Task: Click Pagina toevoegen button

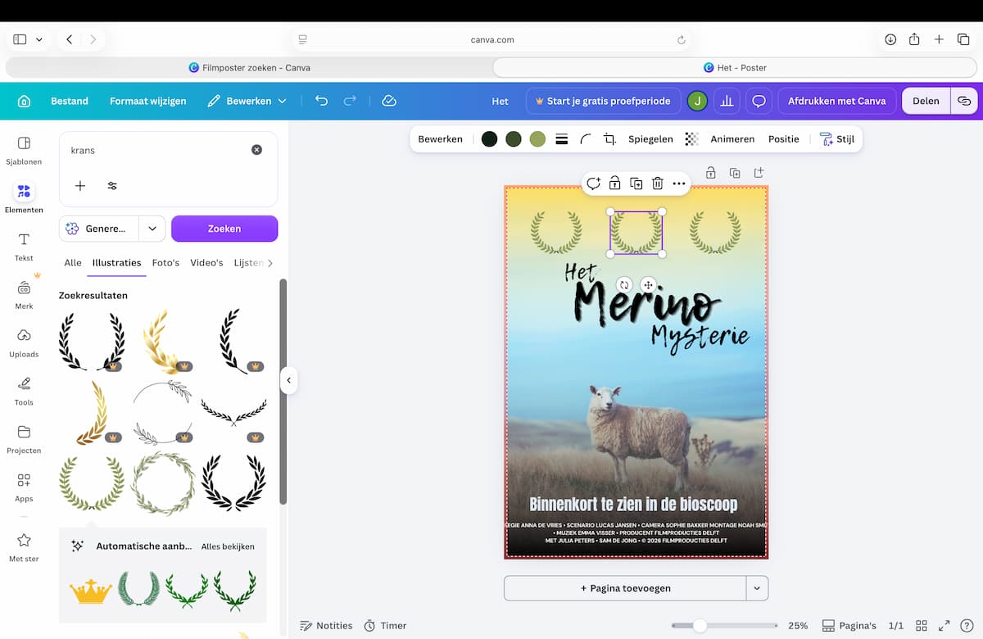Action: pos(625,588)
